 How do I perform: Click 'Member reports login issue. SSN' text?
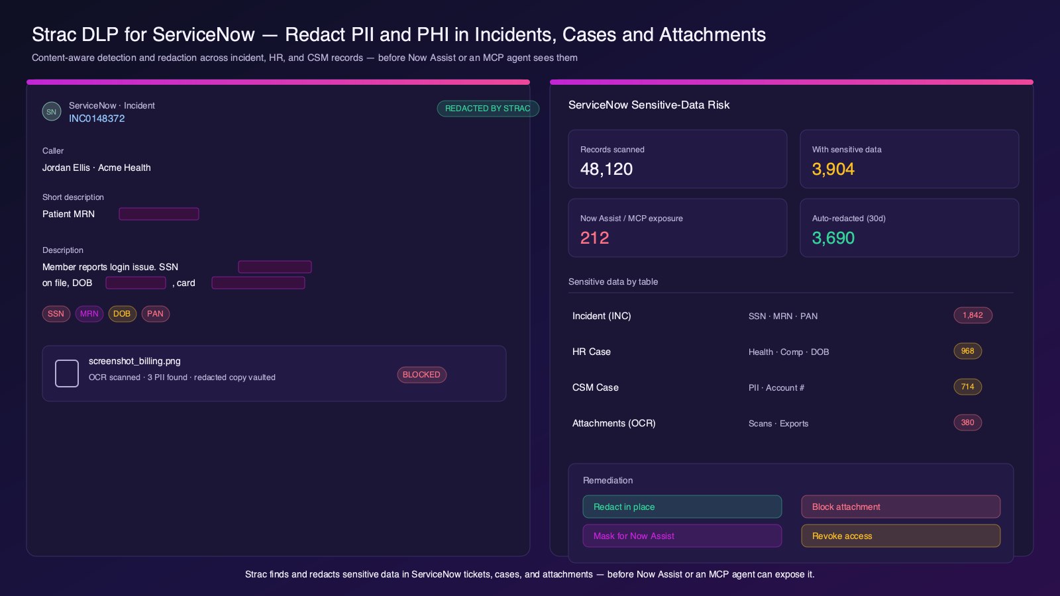[x=110, y=267]
